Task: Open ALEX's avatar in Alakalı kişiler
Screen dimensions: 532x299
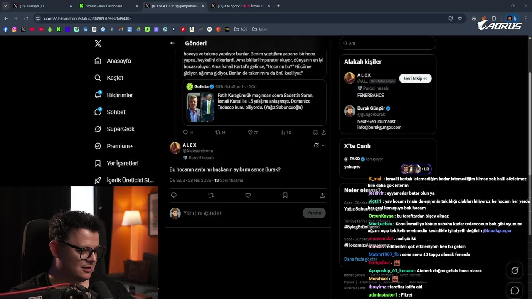Action: point(350,78)
